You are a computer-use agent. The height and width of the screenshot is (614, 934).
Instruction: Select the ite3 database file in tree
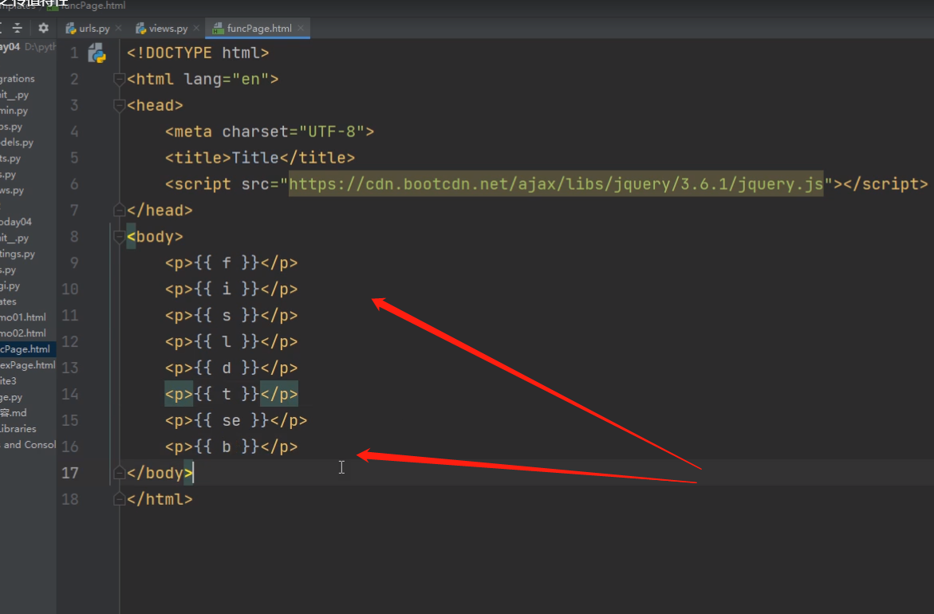[8, 381]
